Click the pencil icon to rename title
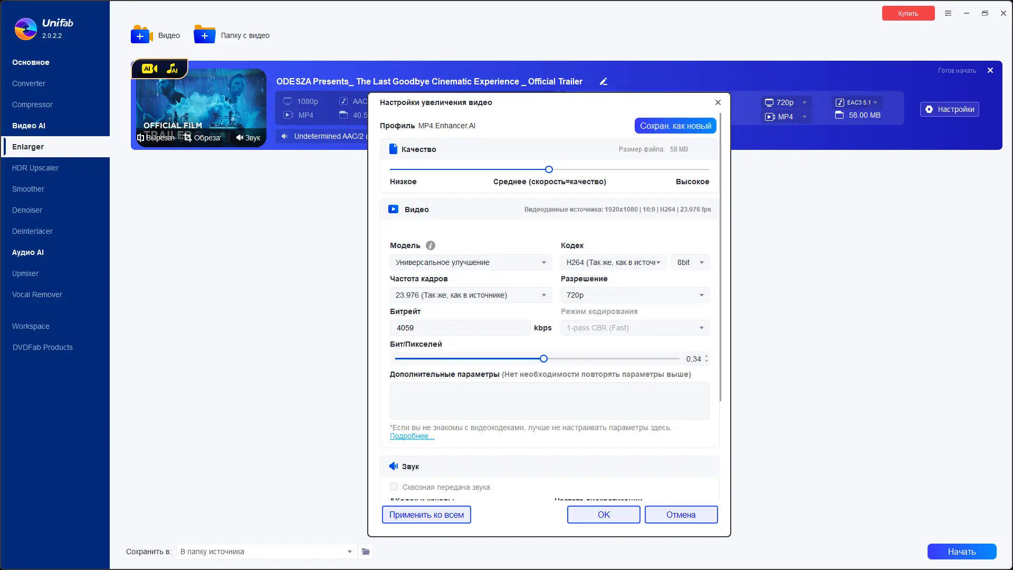1013x570 pixels. tap(604, 82)
